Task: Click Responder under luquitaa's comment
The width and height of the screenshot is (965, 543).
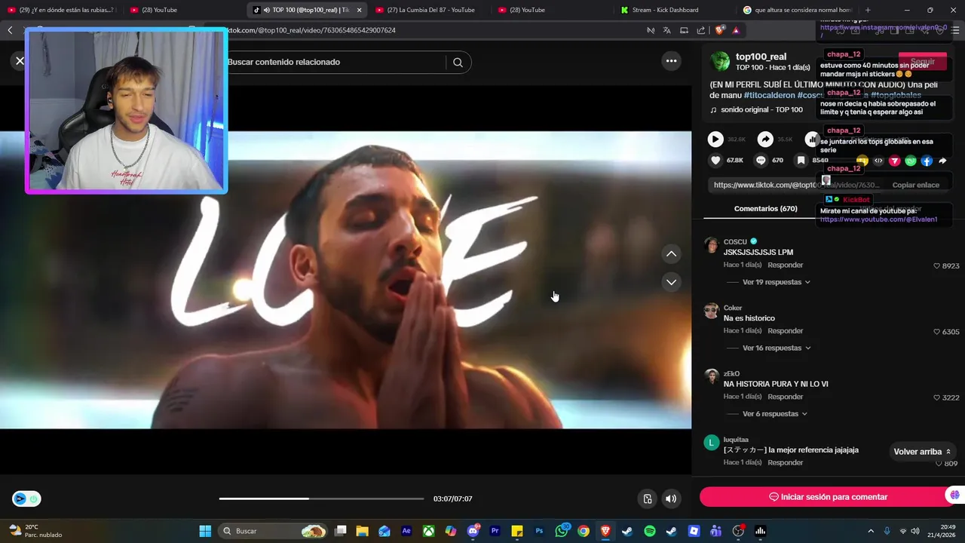Action: tap(785, 463)
